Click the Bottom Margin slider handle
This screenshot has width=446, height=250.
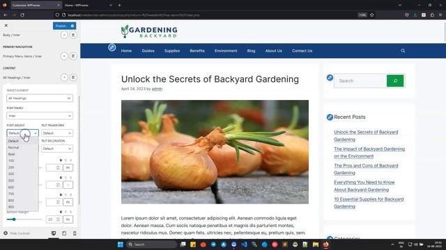click(14, 219)
